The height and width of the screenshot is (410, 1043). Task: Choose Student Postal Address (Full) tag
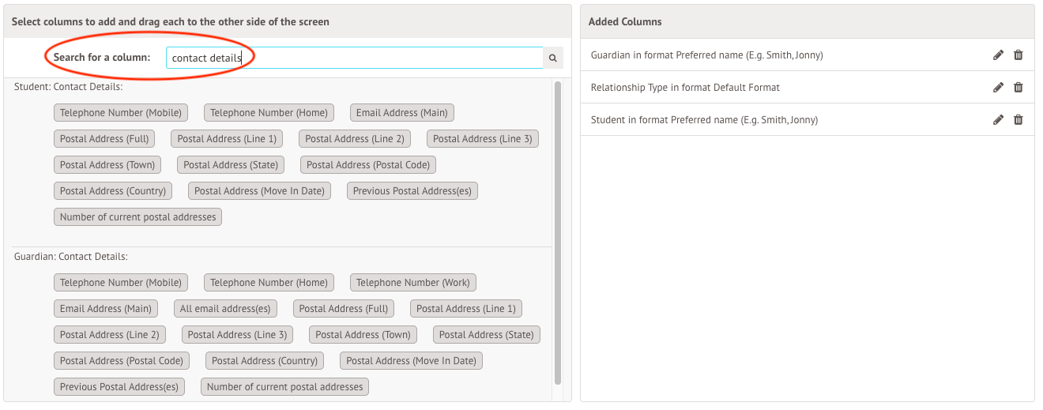click(x=104, y=139)
